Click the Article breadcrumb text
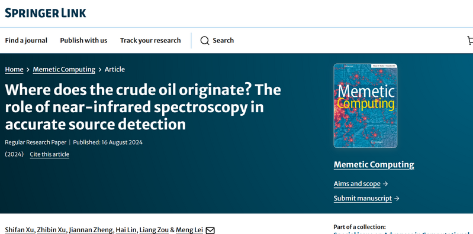The image size is (473, 234). 115,70
